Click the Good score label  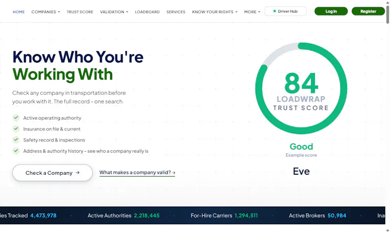tap(301, 146)
